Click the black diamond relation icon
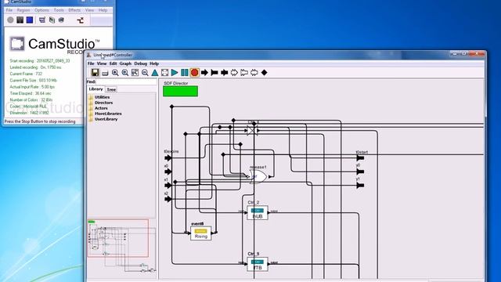501x282 pixels. [x=265, y=73]
